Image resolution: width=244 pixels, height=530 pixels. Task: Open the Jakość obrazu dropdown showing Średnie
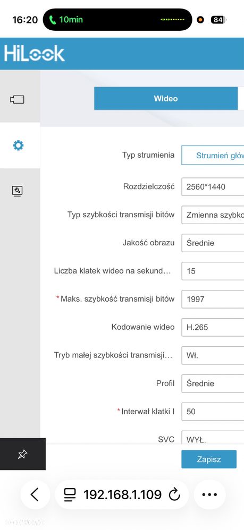[x=213, y=243]
